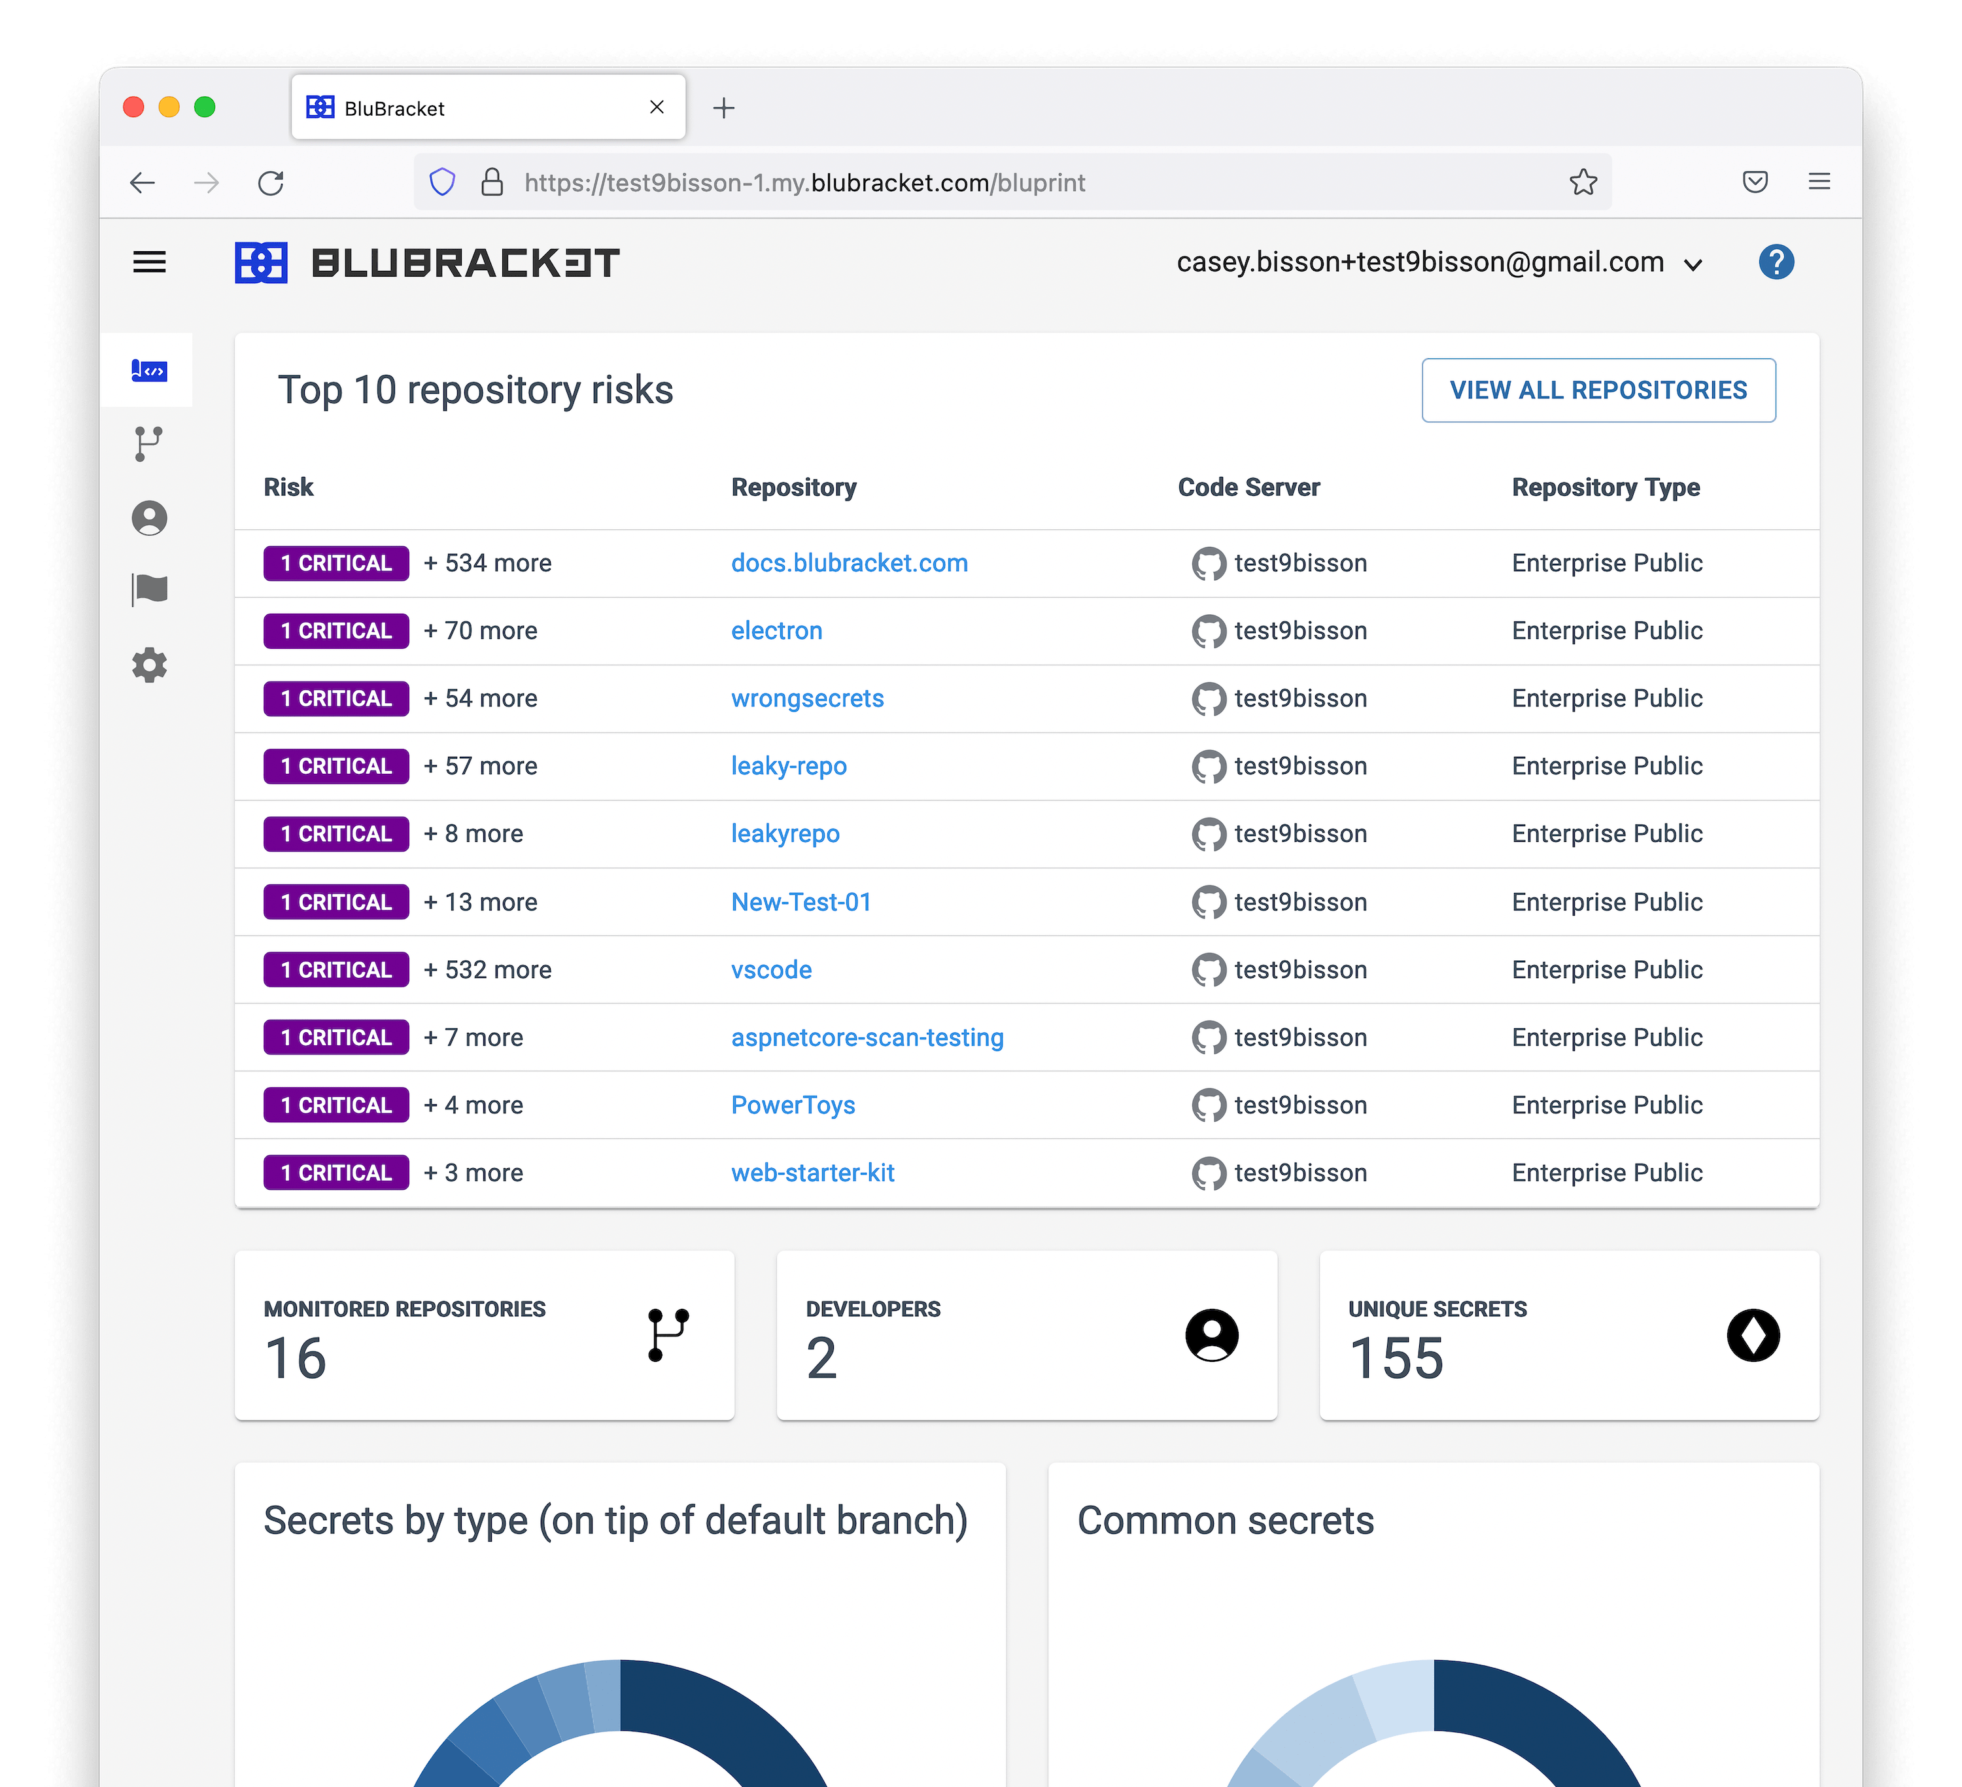
Task: Click the Critical badge in the electron row
Action: click(336, 631)
